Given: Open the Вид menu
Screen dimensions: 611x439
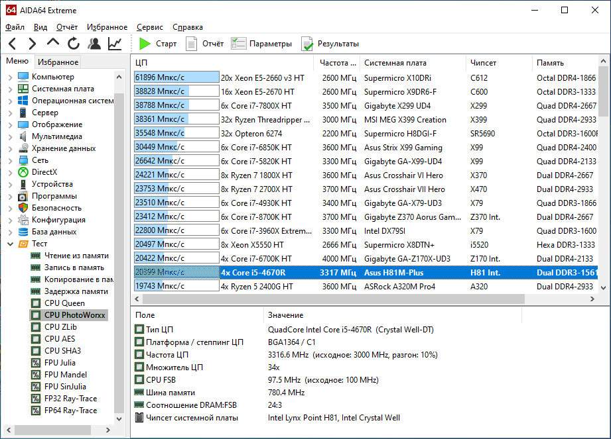Looking at the screenshot, I should [40, 27].
